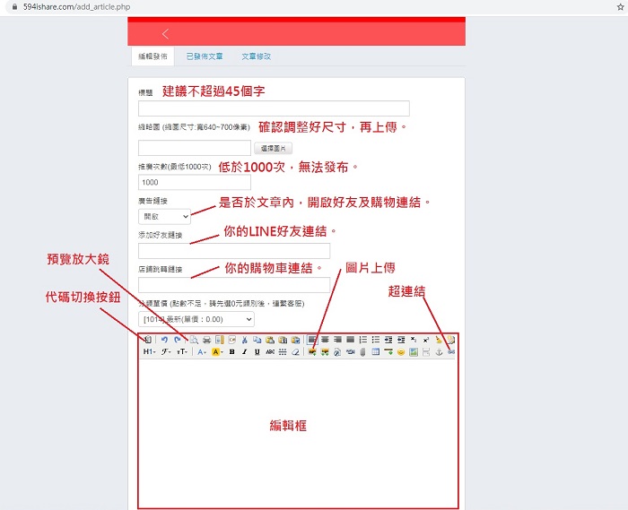This screenshot has height=510, width=628.
Task: Open the H1 heading style dropdown
Action: tap(149, 352)
